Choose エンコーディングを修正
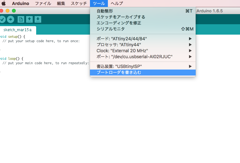The image size is (240, 163). pos(143,23)
